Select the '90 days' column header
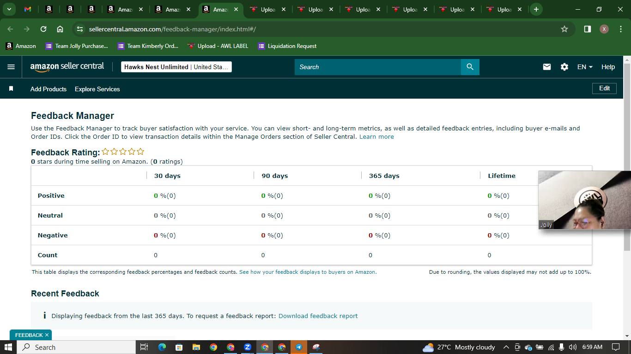Image resolution: width=631 pixels, height=354 pixels. click(x=275, y=176)
